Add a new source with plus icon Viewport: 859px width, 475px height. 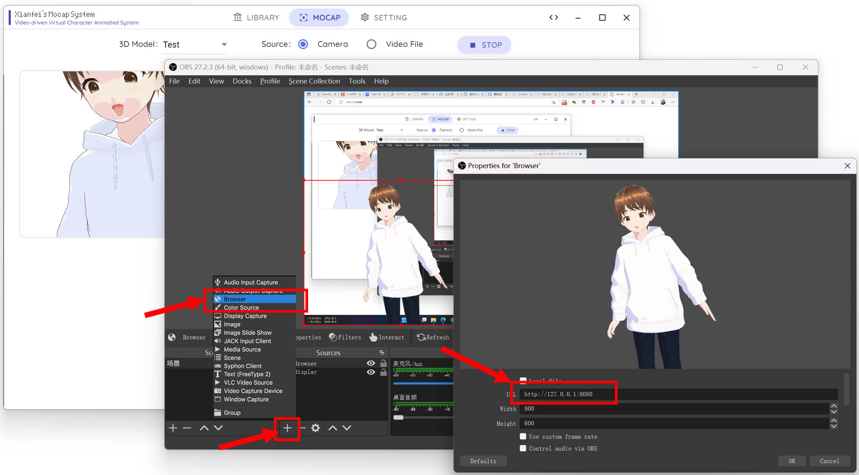pos(287,428)
